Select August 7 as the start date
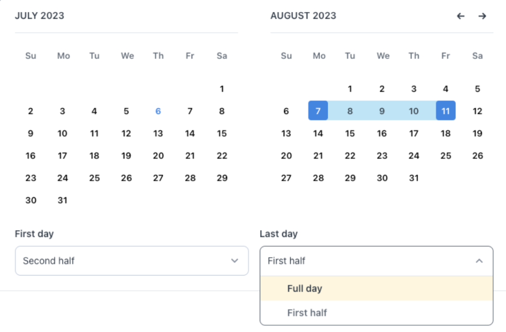Viewport: 506px width, 332px height. coord(318,111)
